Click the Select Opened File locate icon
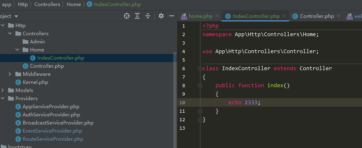 (x=126, y=16)
